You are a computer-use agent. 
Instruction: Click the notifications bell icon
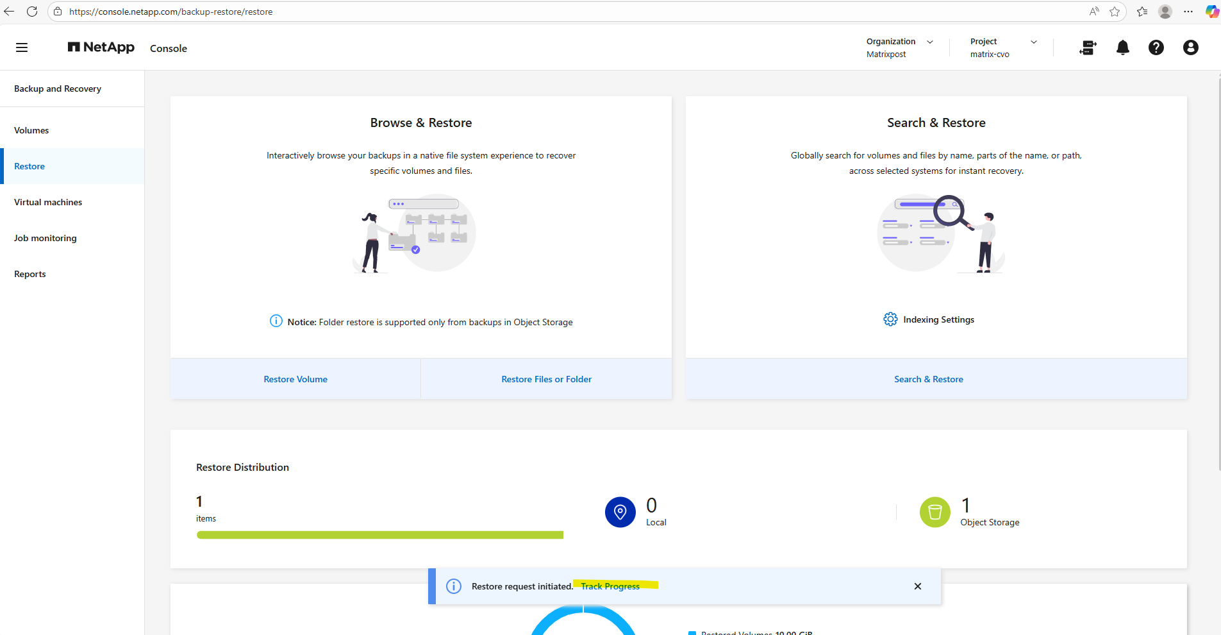(1122, 47)
